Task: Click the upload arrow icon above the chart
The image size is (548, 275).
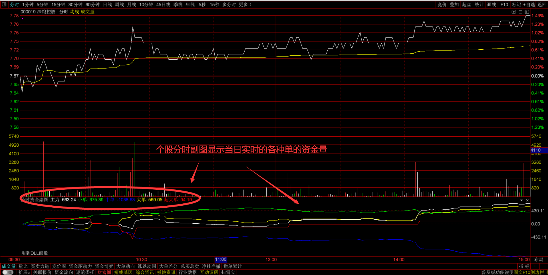Action: 514,12
